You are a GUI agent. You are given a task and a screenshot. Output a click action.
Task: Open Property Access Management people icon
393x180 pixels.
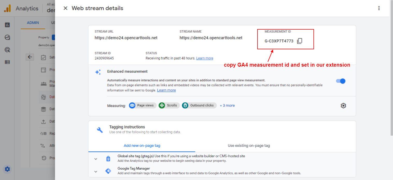point(44,84)
